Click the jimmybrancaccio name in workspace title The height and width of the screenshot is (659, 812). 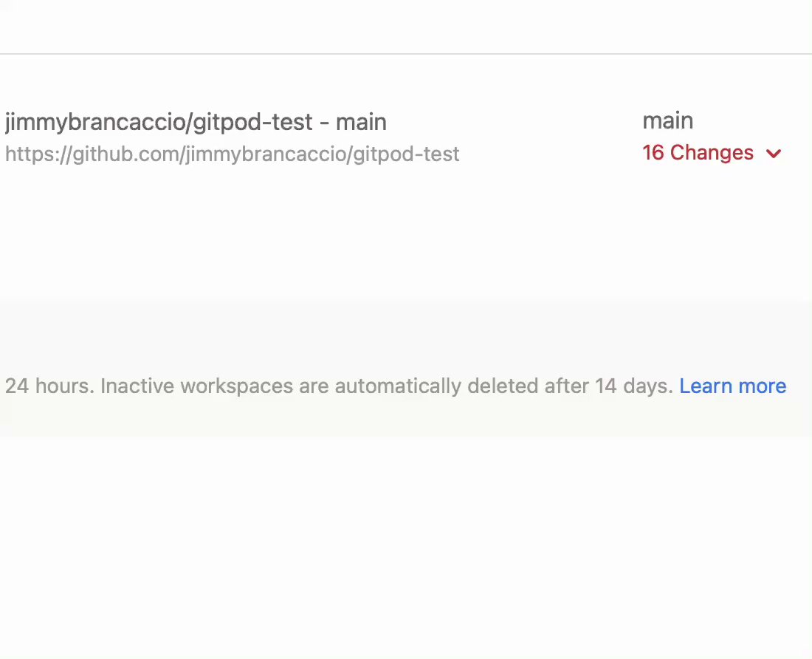coord(96,122)
